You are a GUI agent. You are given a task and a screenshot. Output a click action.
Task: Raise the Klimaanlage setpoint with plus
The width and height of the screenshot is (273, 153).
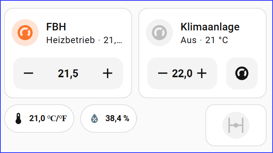(x=202, y=73)
